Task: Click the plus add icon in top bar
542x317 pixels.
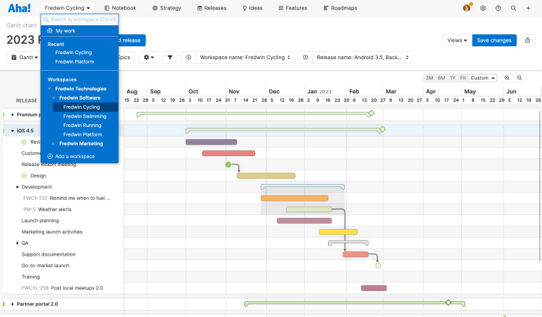Action: (528, 8)
